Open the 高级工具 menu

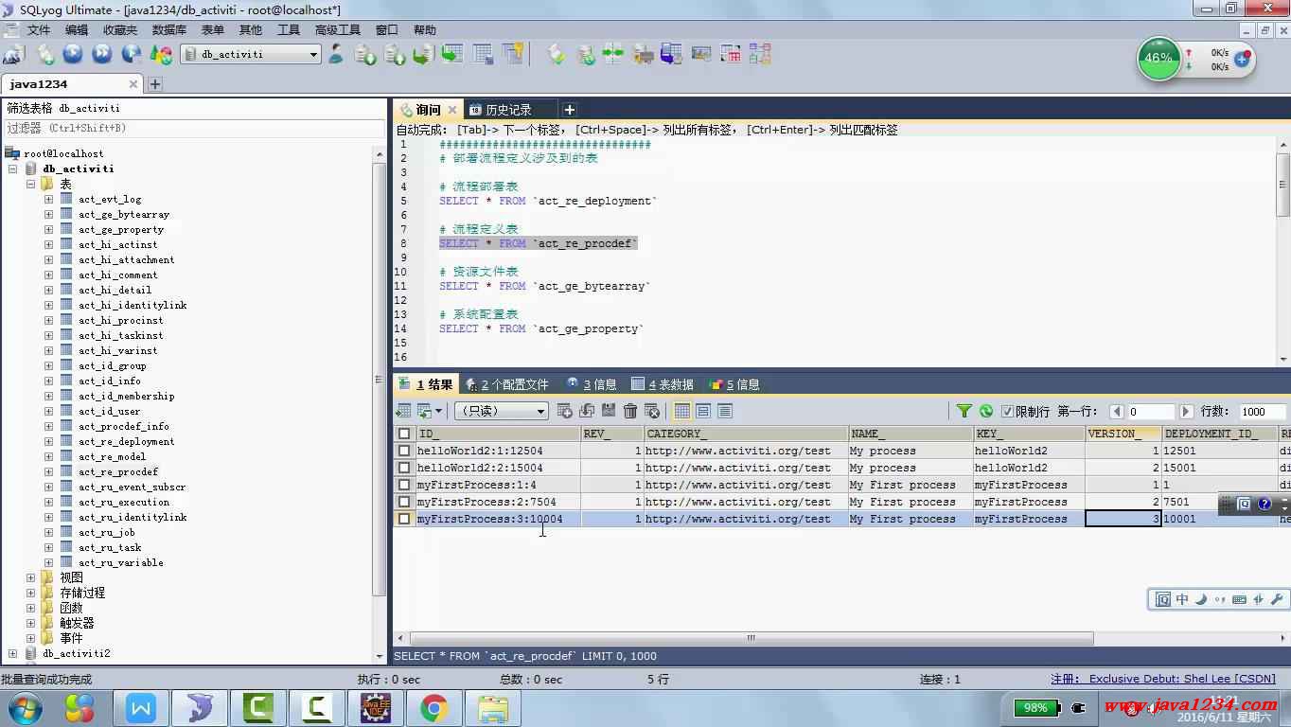[x=337, y=30]
